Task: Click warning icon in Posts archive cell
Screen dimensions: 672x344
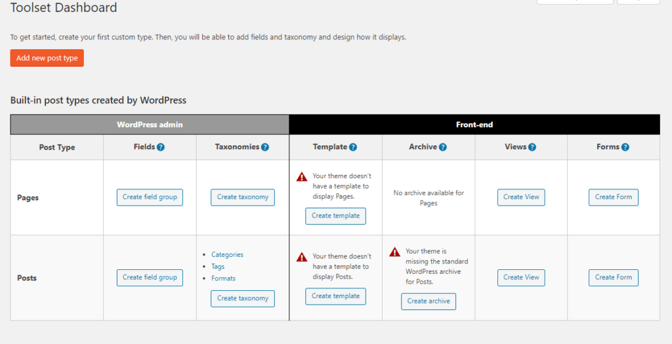Action: tap(394, 252)
